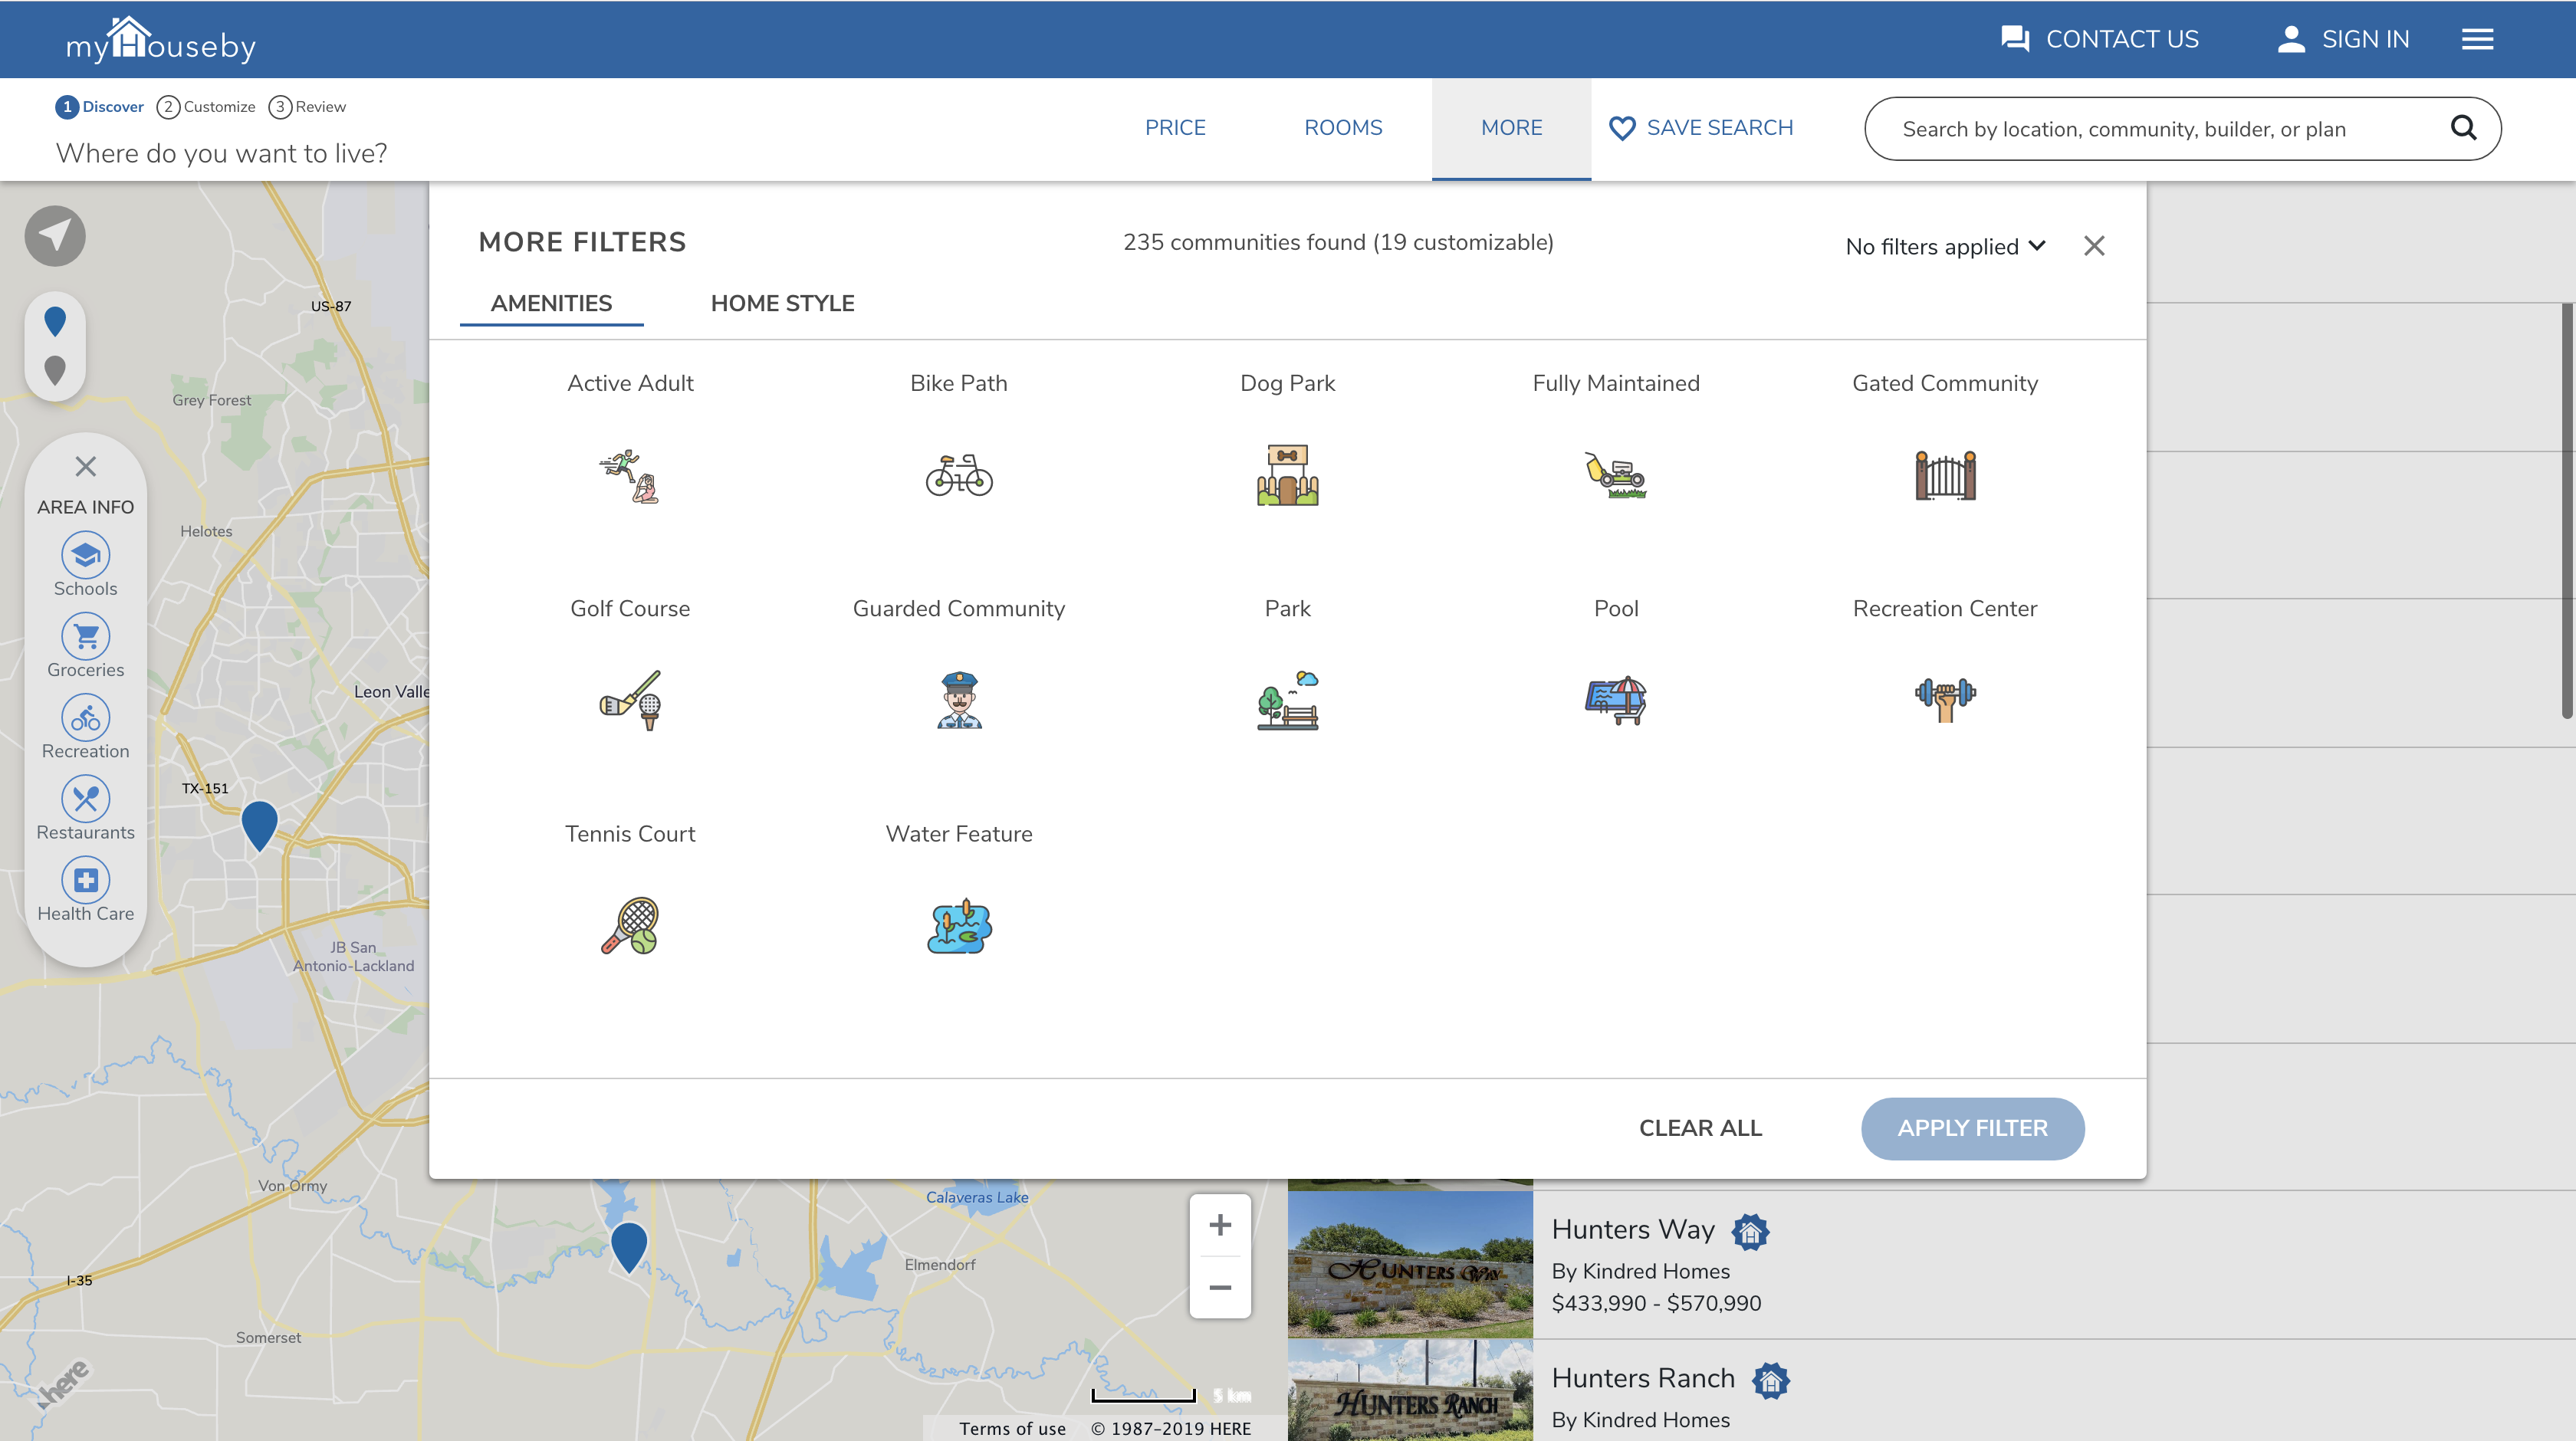Expand the No filters applied dropdown

click(x=1945, y=247)
